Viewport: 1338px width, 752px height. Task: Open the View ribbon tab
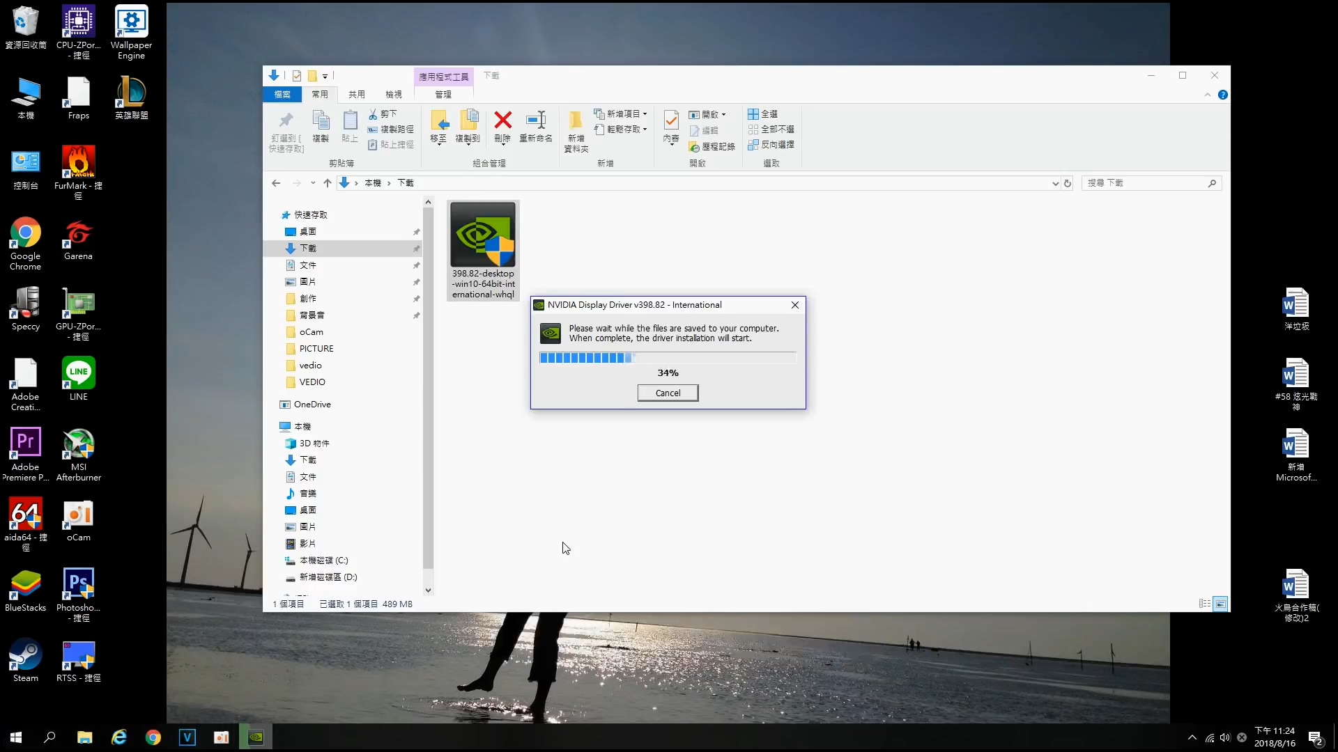pyautogui.click(x=394, y=95)
